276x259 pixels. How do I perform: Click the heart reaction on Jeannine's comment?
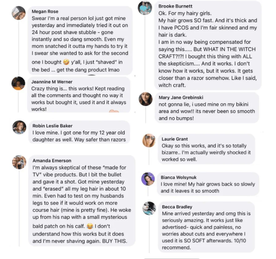pyautogui.click(x=114, y=111)
